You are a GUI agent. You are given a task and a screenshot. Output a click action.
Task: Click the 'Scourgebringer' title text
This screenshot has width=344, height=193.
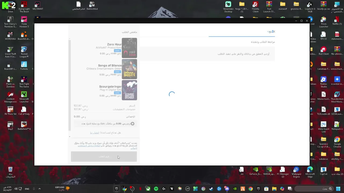pyautogui.click(x=110, y=87)
